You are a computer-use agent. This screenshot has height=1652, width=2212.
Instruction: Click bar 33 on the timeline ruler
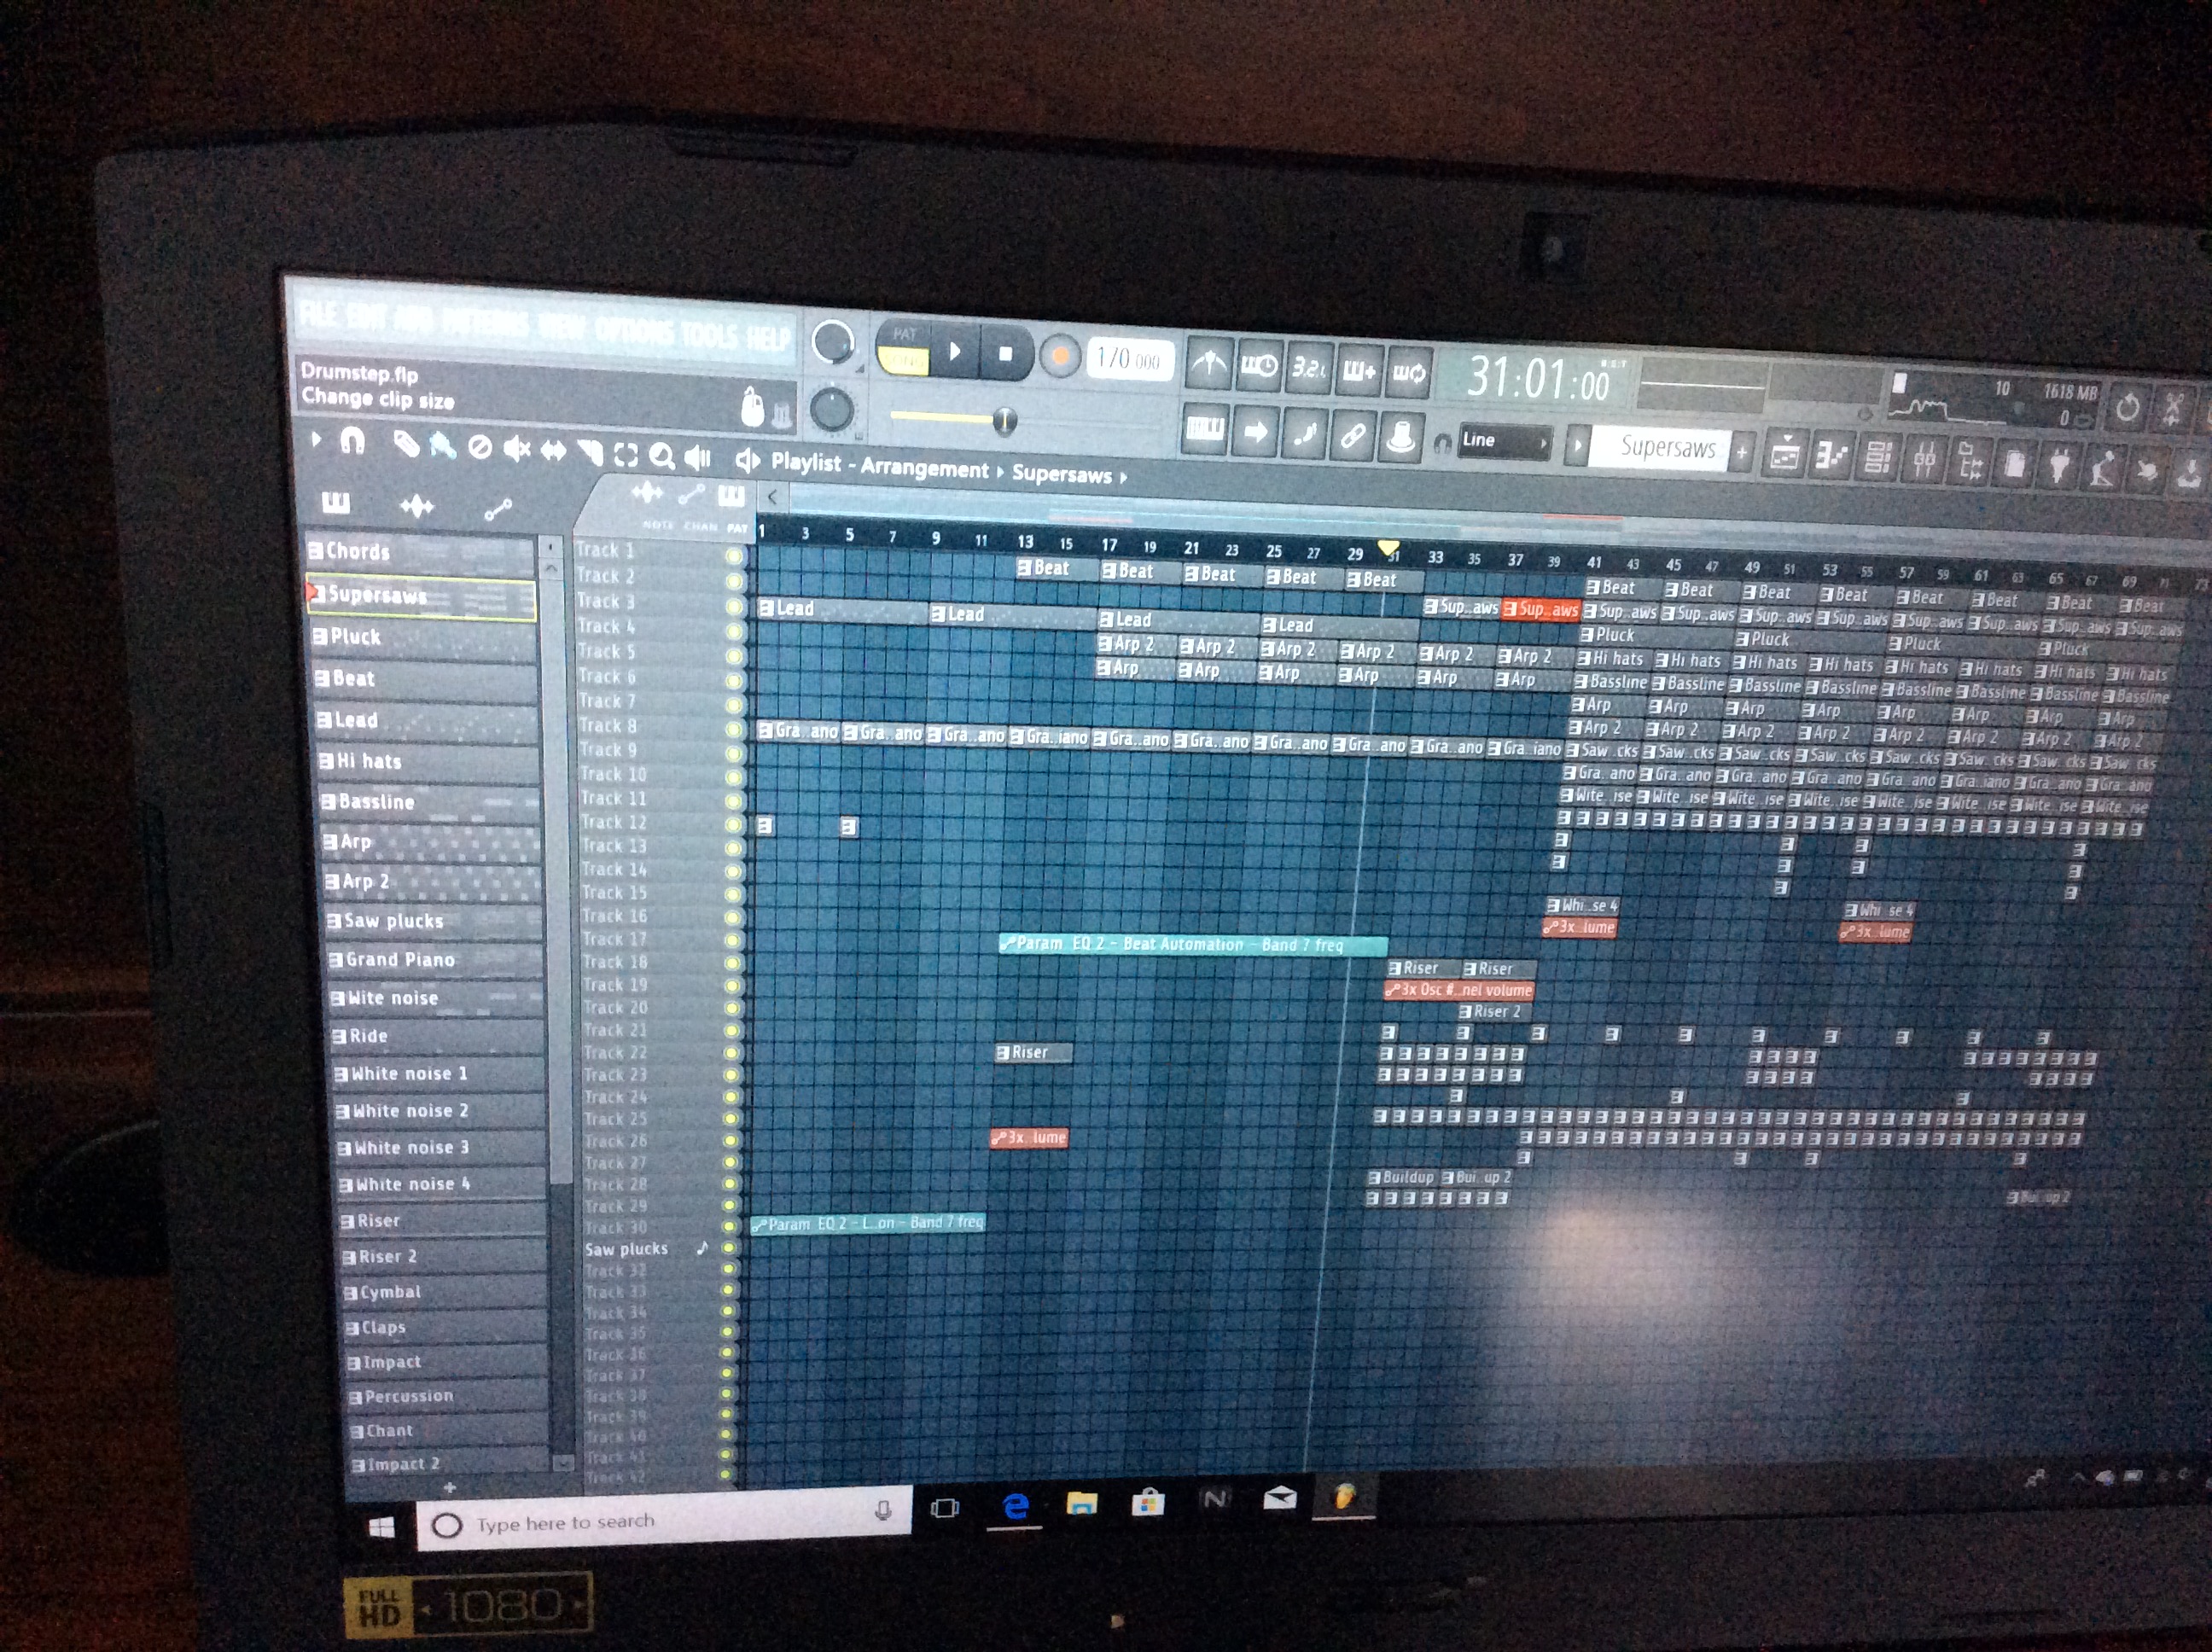1435,557
